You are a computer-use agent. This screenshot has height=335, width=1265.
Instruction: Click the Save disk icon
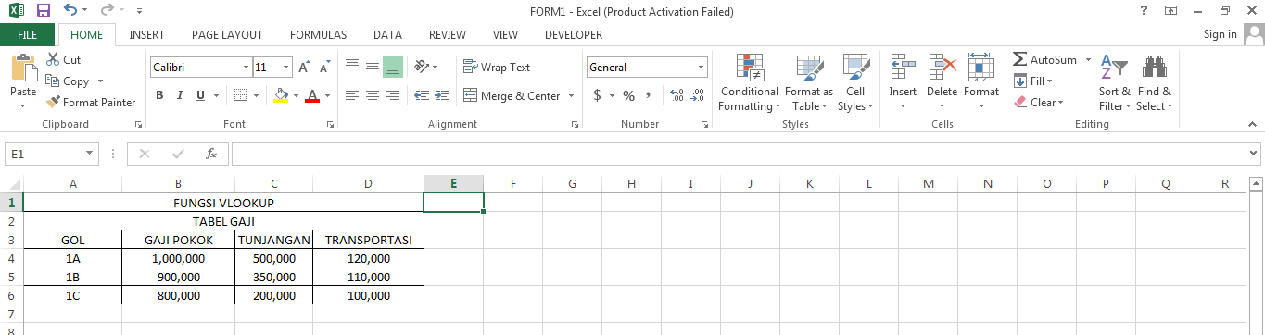click(43, 11)
